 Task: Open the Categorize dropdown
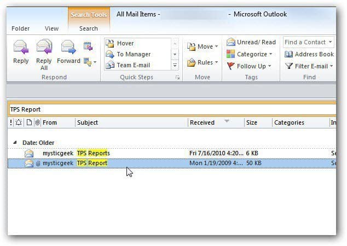(249, 54)
